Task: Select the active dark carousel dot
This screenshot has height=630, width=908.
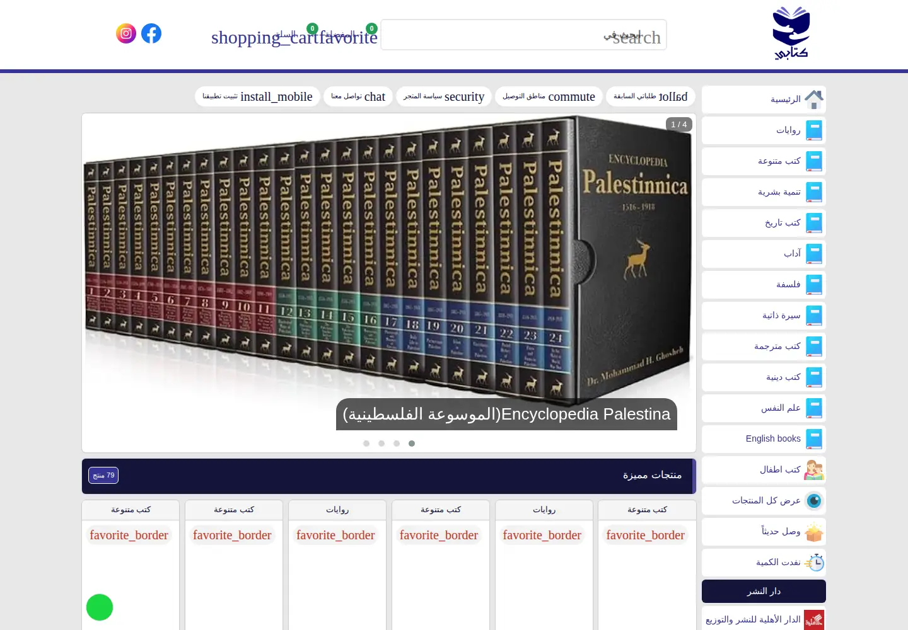Action: click(x=412, y=444)
